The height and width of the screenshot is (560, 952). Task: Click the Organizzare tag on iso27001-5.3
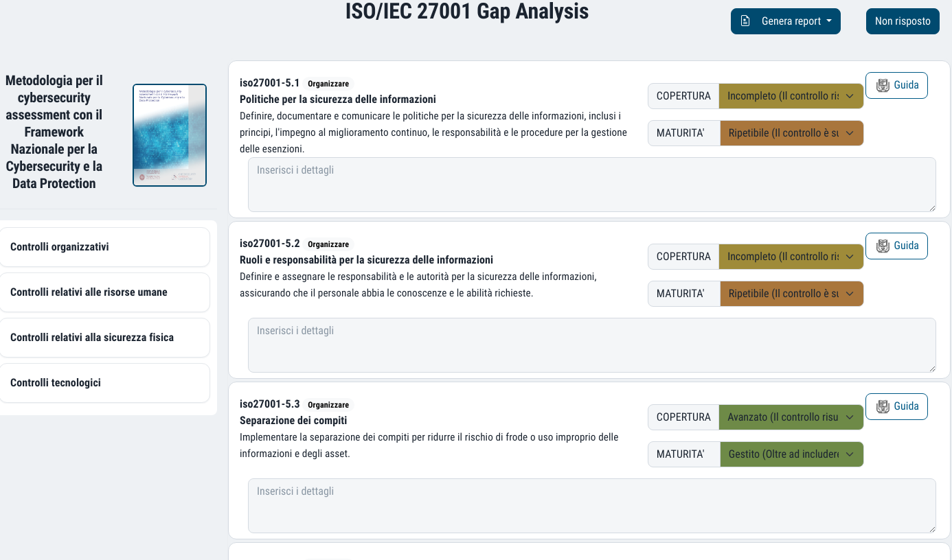click(x=328, y=405)
